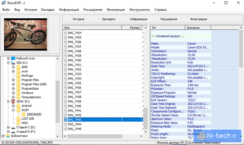The height and width of the screenshot is (145, 244).
Task: Click the file icon beside IMG_7424
Action: pyautogui.click(x=65, y=33)
